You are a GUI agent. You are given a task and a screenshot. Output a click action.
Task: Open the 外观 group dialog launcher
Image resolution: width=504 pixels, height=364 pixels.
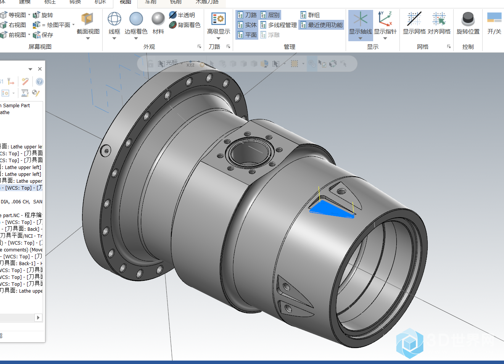pyautogui.click(x=199, y=47)
